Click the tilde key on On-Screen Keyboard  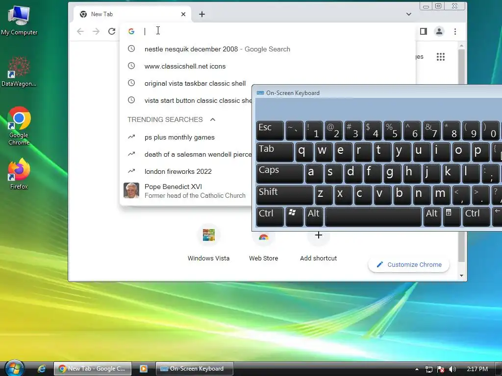(294, 130)
